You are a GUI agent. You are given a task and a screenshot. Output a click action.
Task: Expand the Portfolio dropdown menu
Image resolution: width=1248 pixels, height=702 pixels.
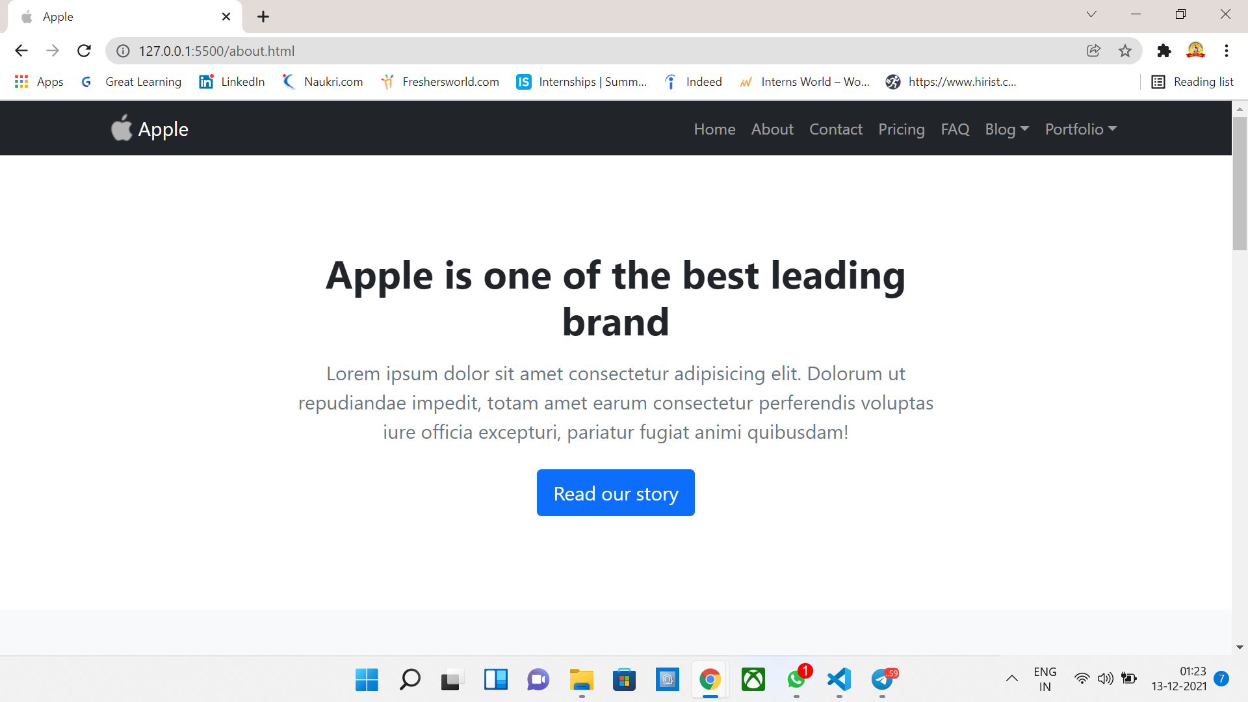point(1080,129)
